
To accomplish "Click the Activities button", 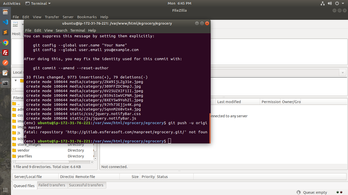I will click(12, 3).
